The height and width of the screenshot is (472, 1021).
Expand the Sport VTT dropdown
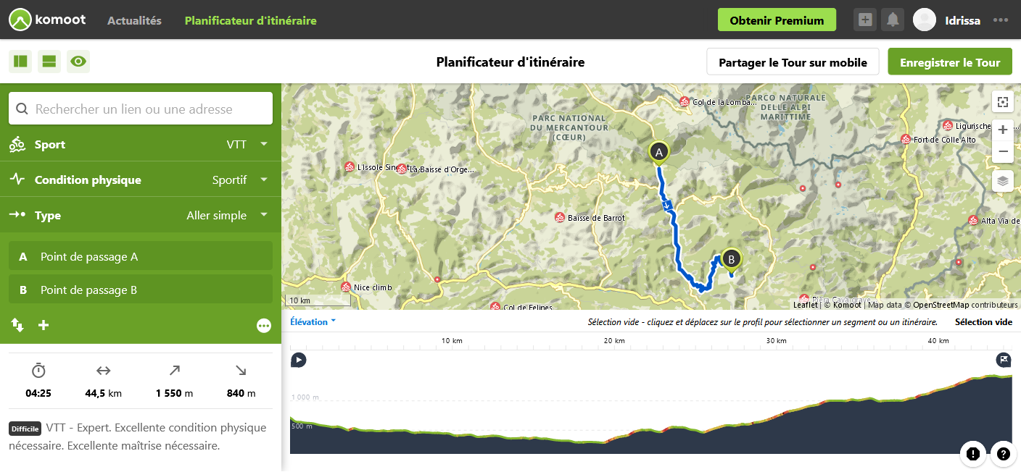[247, 144]
